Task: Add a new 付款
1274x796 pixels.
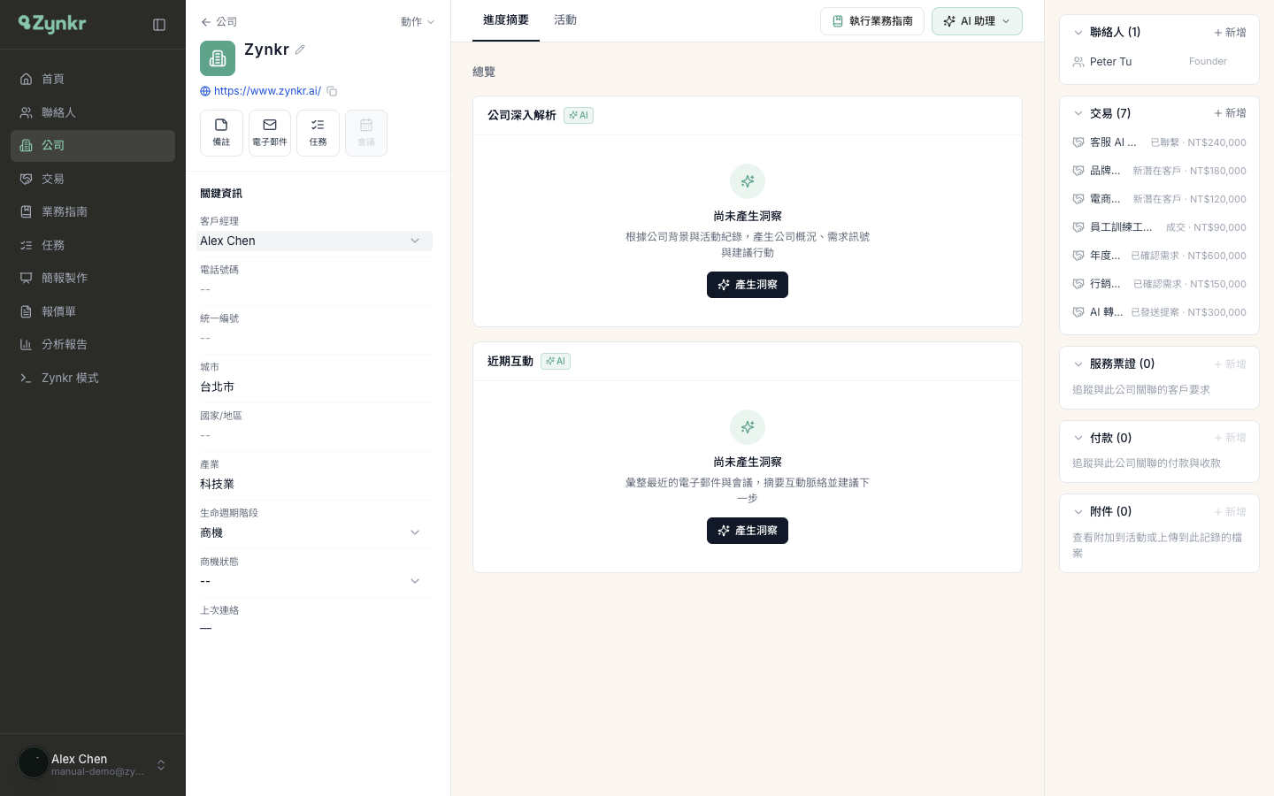Action: click(x=1230, y=438)
